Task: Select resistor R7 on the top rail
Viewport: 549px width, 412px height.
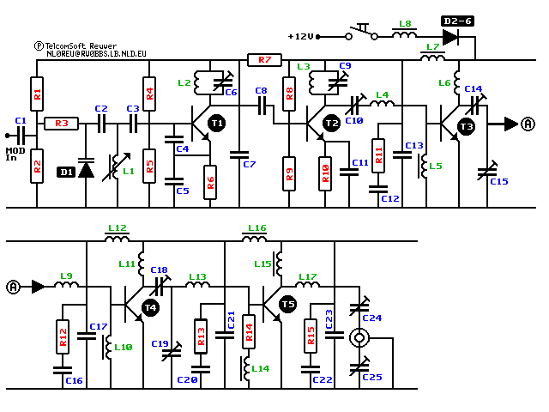Action: pyautogui.click(x=263, y=60)
